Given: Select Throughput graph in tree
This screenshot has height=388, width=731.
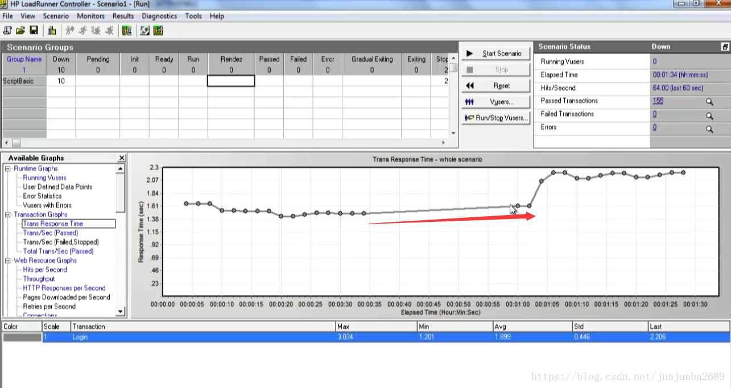Looking at the screenshot, I should coord(39,279).
